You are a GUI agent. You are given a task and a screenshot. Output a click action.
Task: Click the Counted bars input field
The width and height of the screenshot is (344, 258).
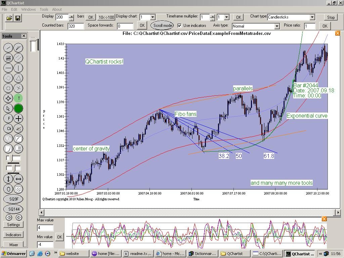coord(76,26)
